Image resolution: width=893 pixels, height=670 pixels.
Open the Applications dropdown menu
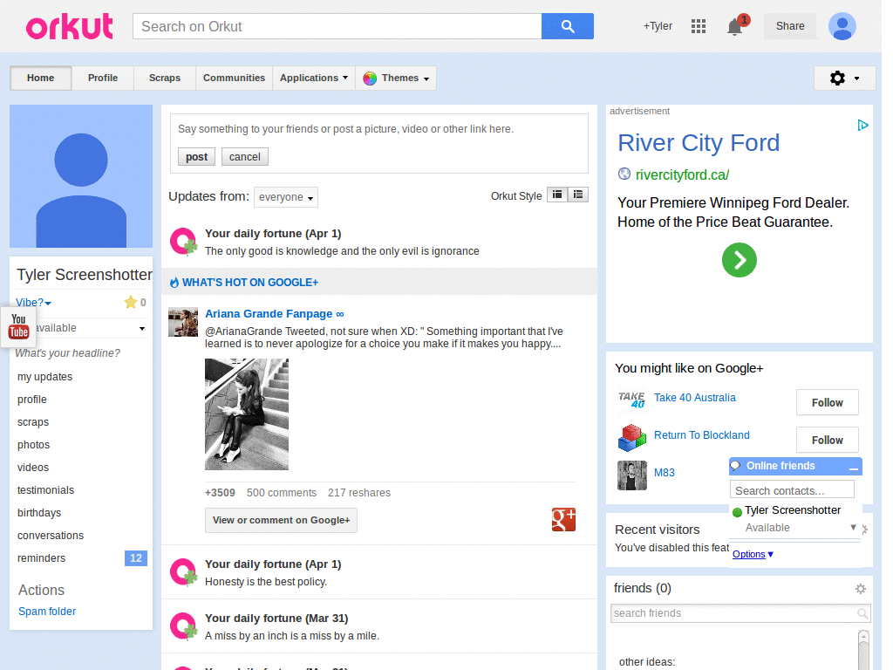click(314, 78)
